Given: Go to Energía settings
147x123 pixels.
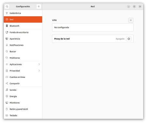Looking at the screenshot, I should 23,96.
